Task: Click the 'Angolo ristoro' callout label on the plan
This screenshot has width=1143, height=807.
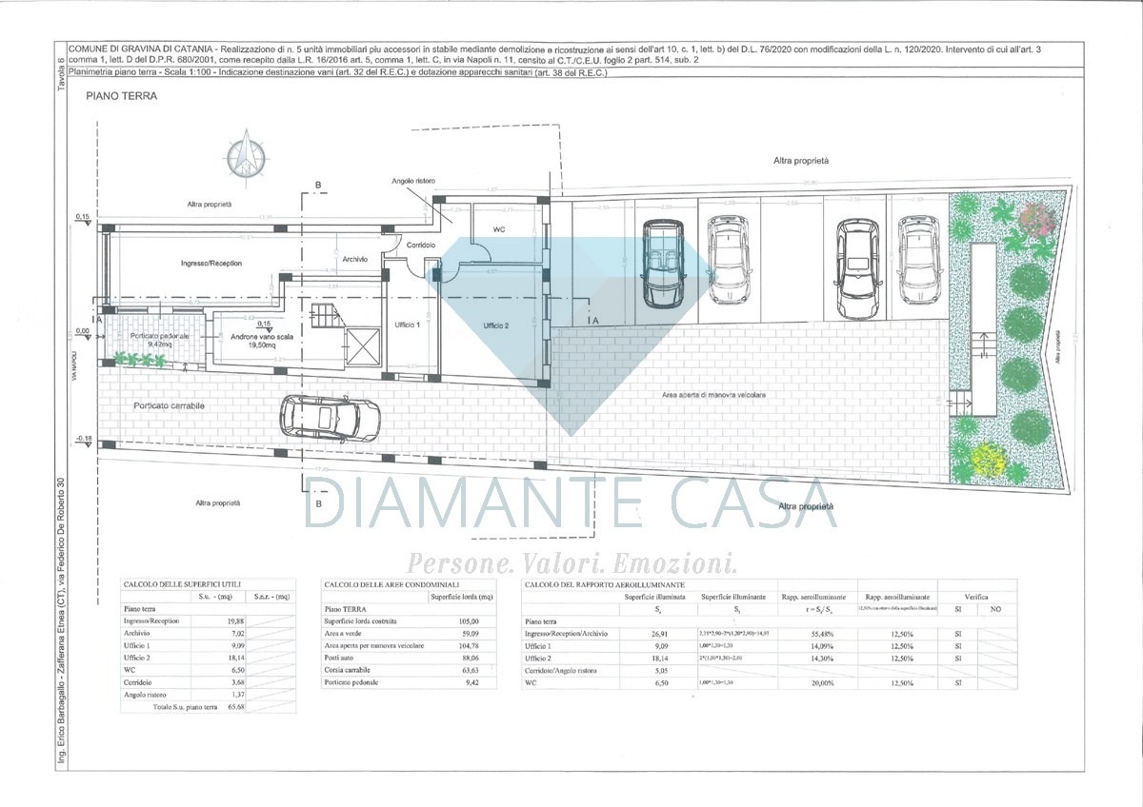Action: pos(414,181)
